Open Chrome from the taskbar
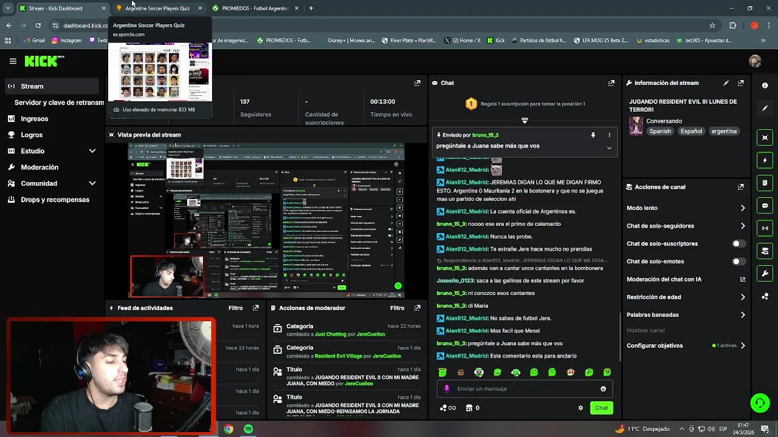Screen dimensions: 778x437 coord(229,429)
